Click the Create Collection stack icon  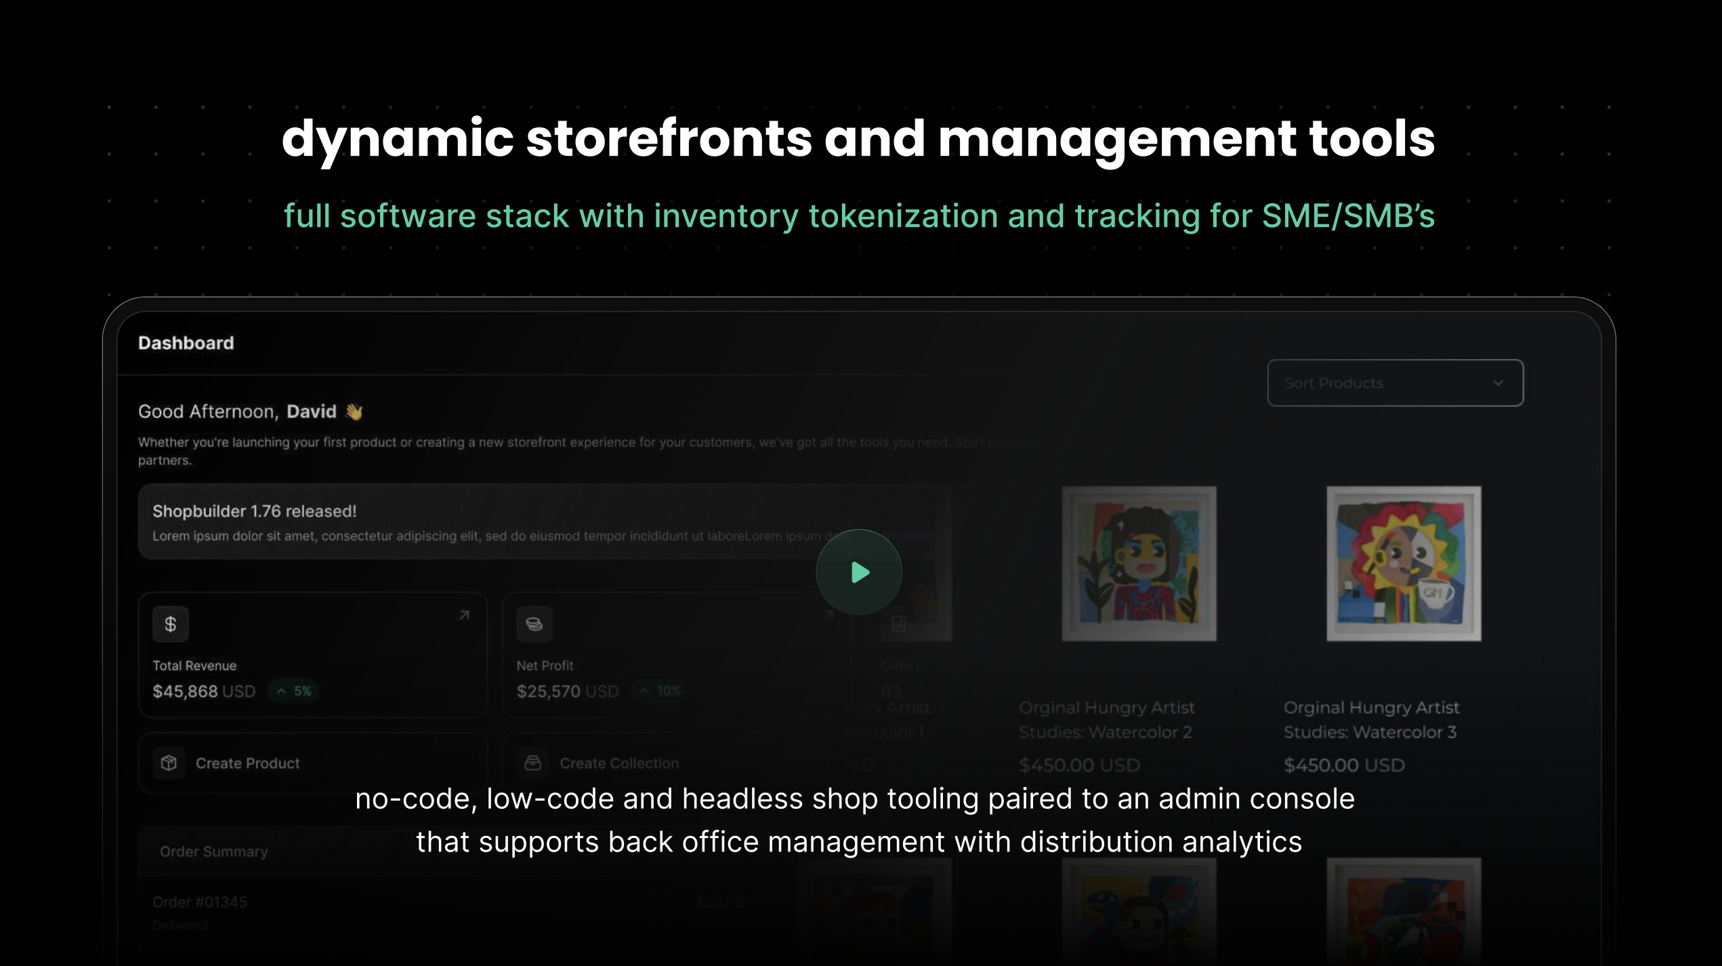click(532, 763)
